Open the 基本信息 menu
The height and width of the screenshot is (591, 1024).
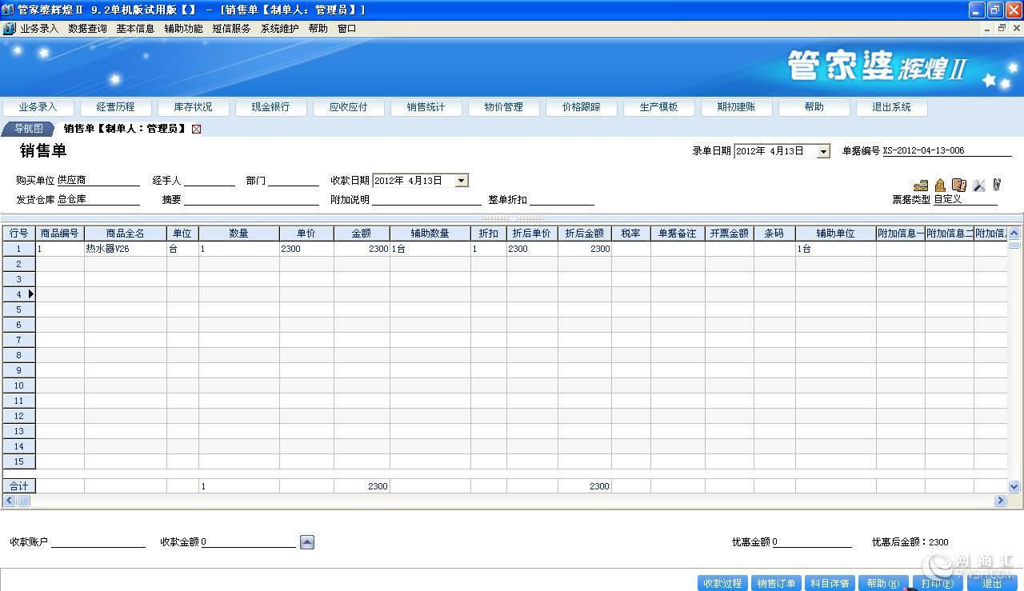[x=135, y=28]
